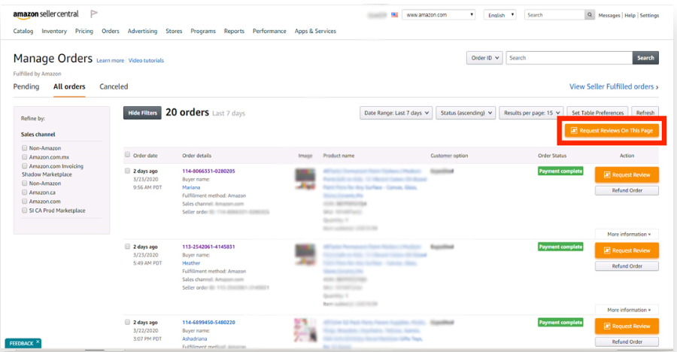Click Refund Order for Mariana's order
Image resolution: width=677 pixels, height=352 pixels.
click(627, 190)
